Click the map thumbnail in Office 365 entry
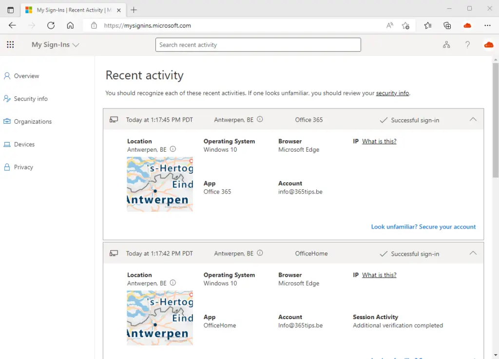 point(160,184)
